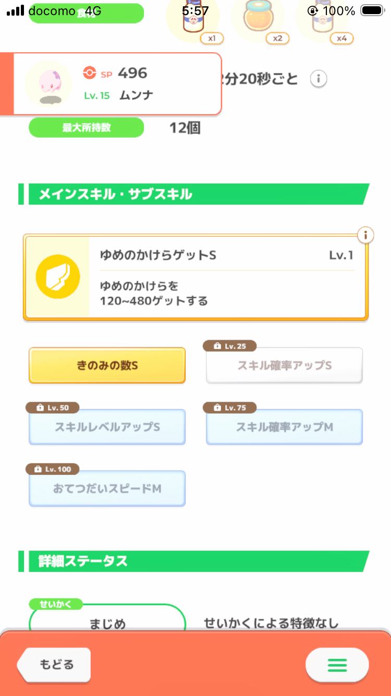Tap locked スキル確率アップS sub skill
This screenshot has height=696, width=391.
click(x=284, y=365)
